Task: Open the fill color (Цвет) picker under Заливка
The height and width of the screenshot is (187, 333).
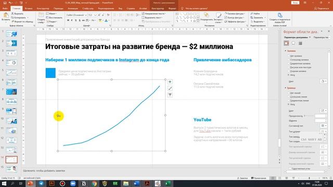Action: [324, 82]
